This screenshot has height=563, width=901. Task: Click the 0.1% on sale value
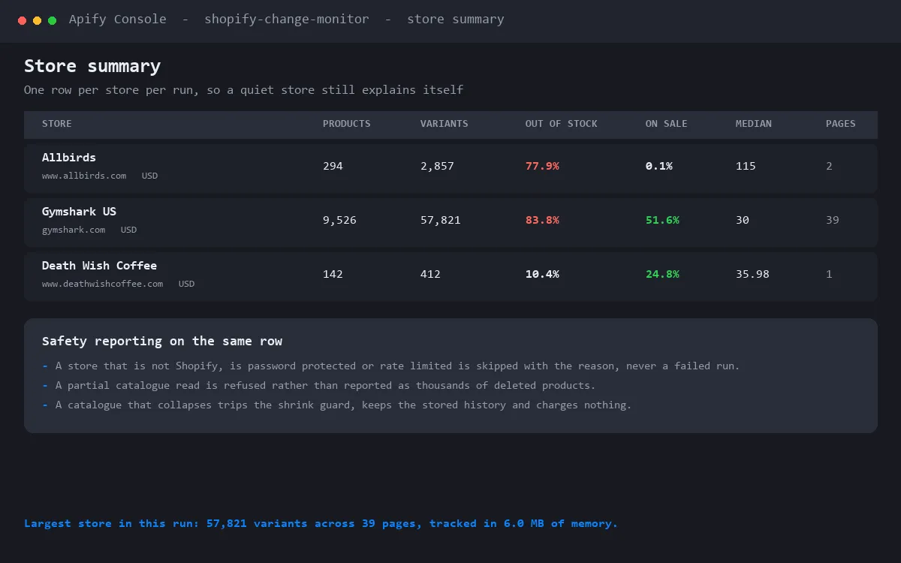659,166
